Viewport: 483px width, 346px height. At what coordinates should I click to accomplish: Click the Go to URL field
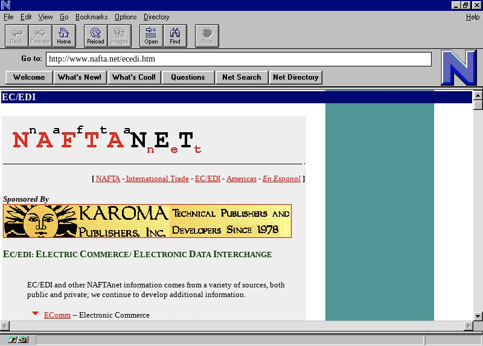238,59
